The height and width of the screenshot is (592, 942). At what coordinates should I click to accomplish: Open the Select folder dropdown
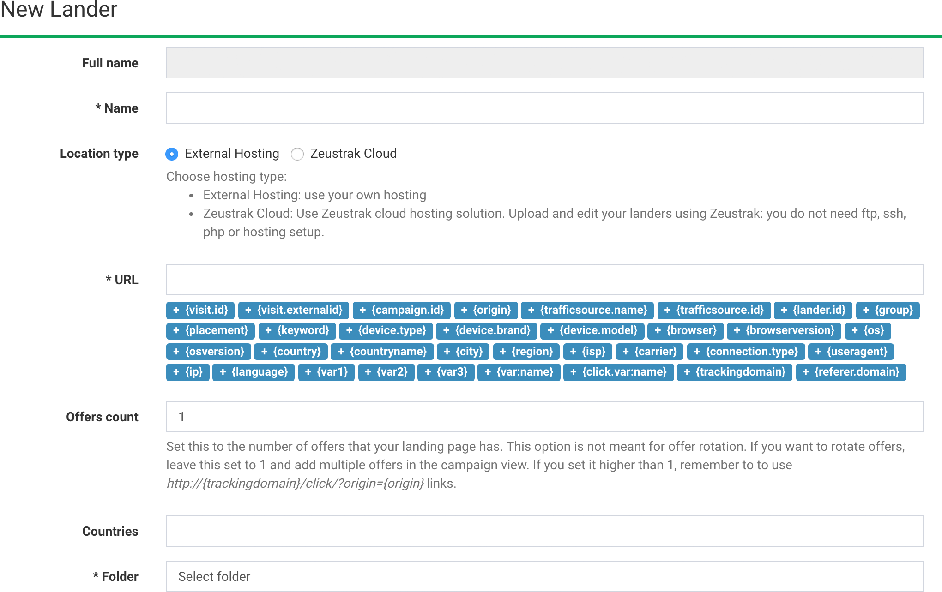pos(544,576)
